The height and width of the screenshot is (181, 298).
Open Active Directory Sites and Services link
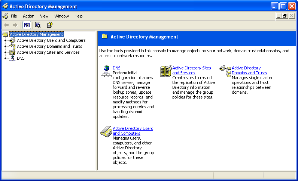[x=192, y=70]
